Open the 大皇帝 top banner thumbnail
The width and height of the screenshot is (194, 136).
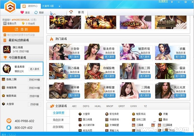pyautogui.click(x=65, y=22)
